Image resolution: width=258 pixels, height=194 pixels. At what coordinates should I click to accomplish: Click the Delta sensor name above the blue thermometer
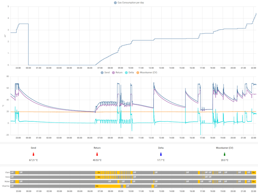(161, 148)
